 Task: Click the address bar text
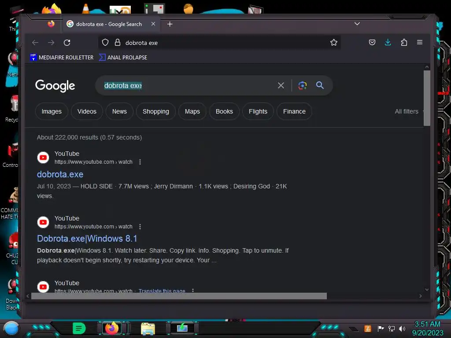click(141, 43)
